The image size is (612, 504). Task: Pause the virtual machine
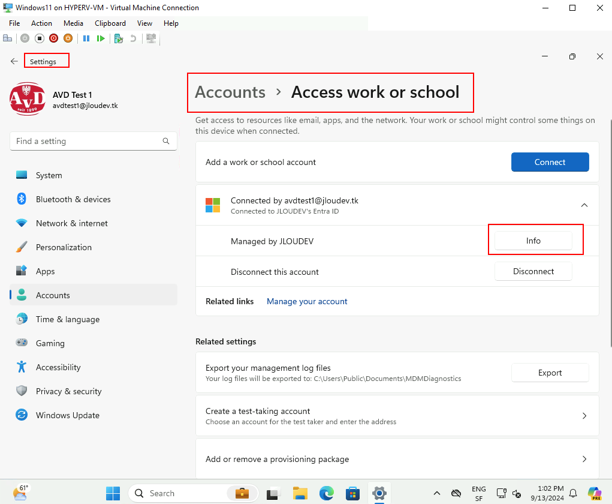[x=86, y=38]
